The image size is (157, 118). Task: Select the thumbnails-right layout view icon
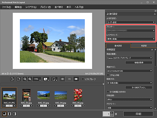tap(14, 114)
